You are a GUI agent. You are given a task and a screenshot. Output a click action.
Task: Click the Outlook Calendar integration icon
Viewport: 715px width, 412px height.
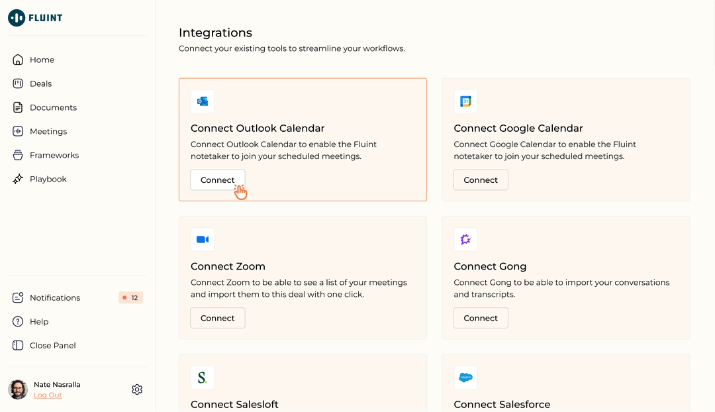(x=202, y=101)
